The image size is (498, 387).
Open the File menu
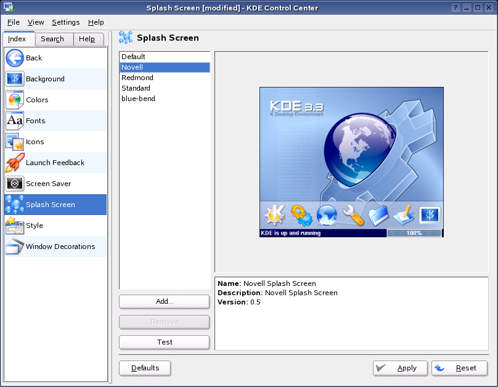pos(14,22)
